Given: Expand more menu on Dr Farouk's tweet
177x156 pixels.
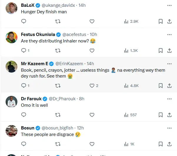Looking at the screenshot, I should click(x=169, y=98).
